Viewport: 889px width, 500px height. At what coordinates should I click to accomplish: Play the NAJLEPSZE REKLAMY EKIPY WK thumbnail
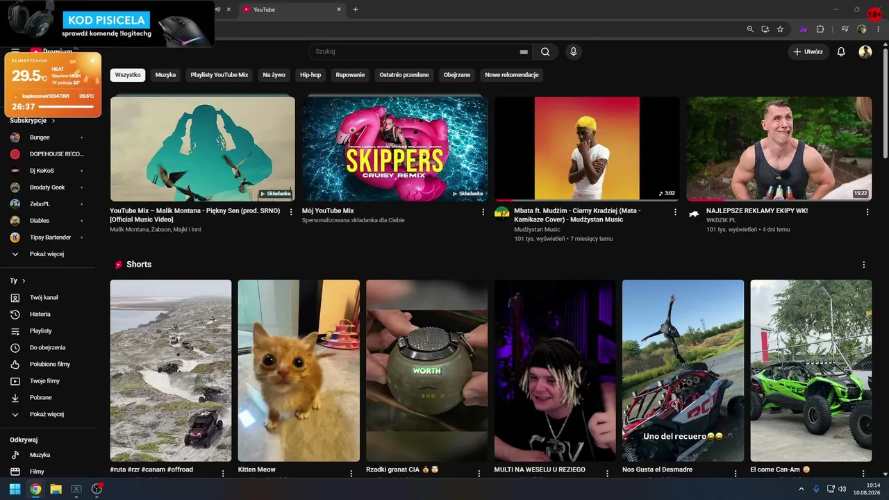pos(779,149)
